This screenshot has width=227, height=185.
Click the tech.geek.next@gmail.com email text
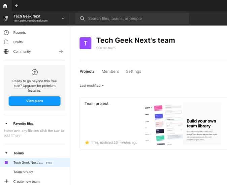tap(31, 21)
